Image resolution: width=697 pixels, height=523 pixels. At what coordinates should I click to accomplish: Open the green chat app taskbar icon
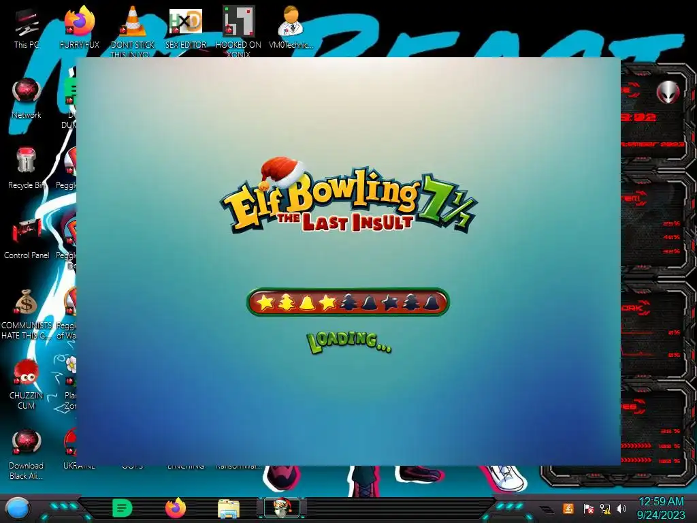pos(123,508)
